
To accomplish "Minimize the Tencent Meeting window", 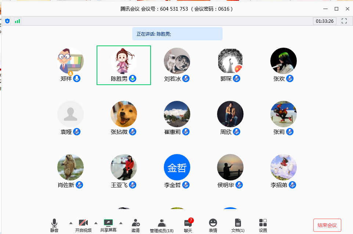I will coord(325,9).
